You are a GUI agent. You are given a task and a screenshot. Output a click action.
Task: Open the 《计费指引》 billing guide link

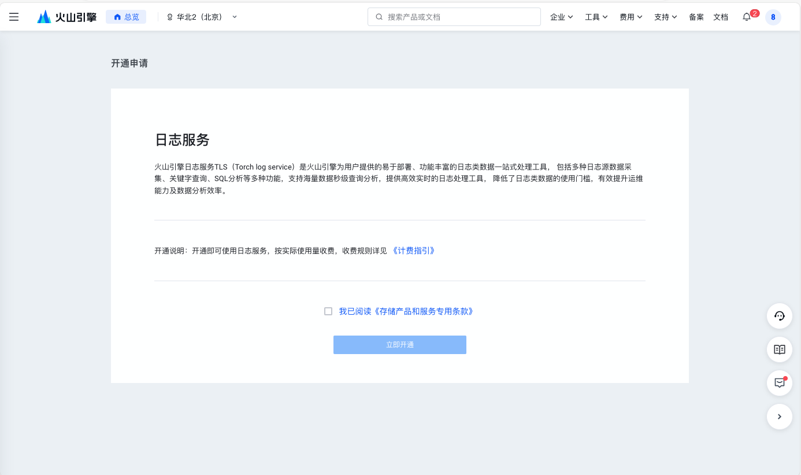[413, 251]
